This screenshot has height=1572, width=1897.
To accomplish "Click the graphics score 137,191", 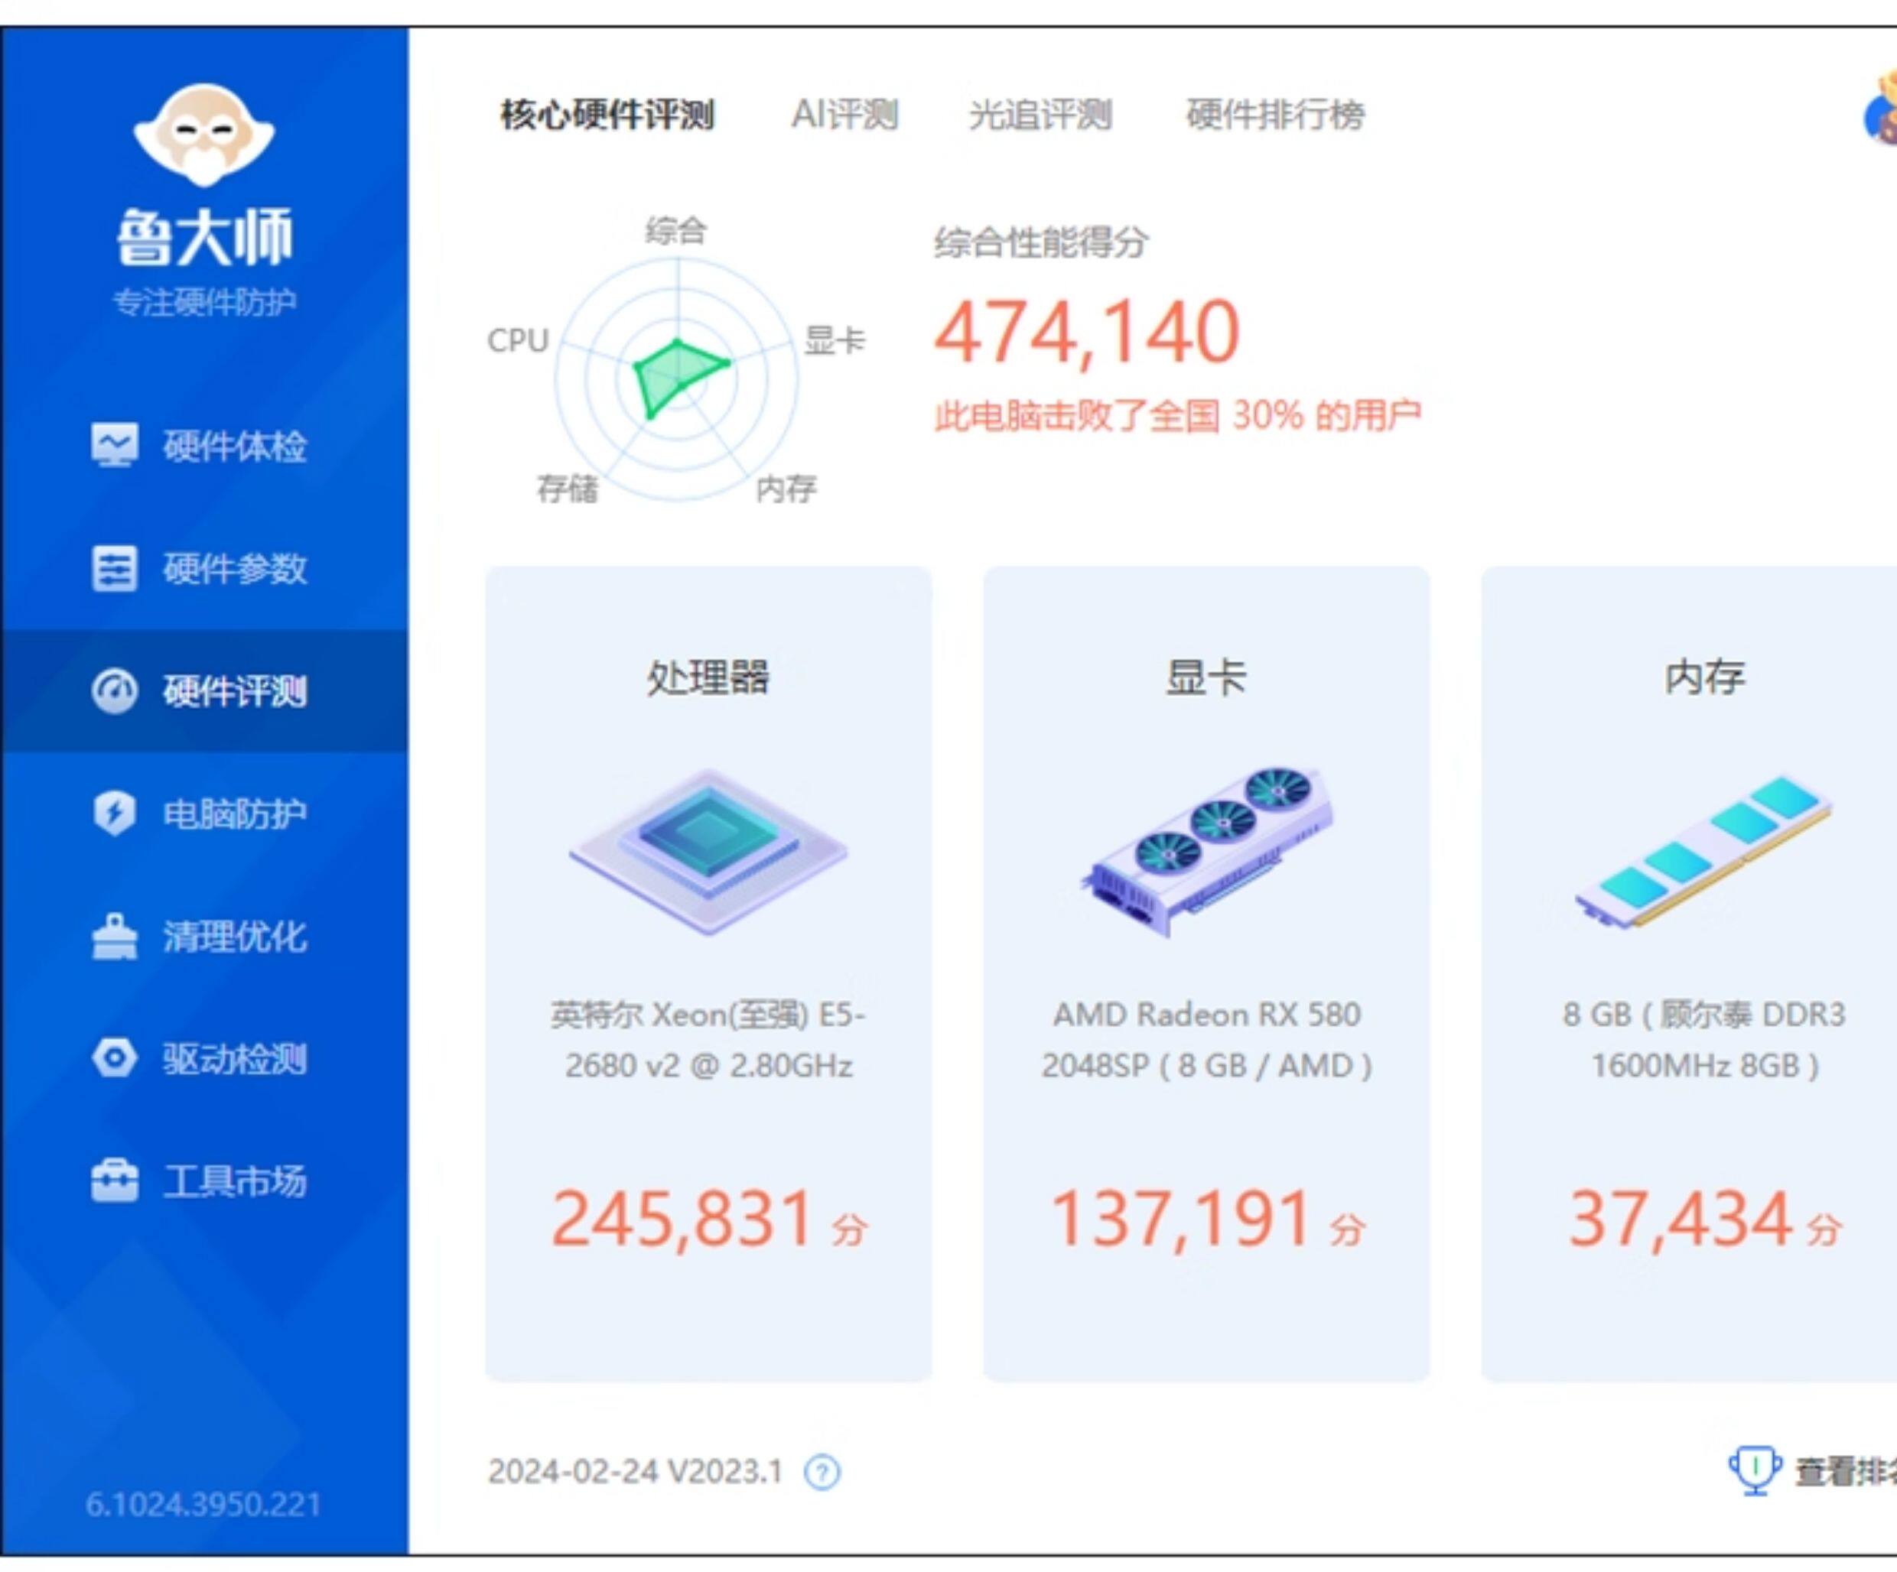I will [x=1180, y=1219].
